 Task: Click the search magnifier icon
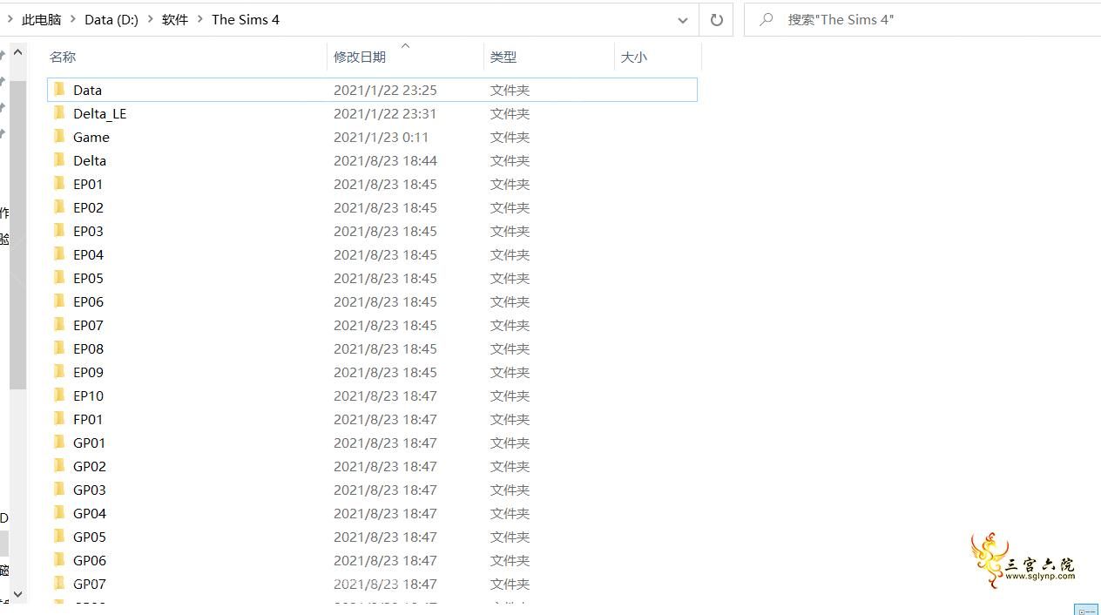tap(767, 19)
